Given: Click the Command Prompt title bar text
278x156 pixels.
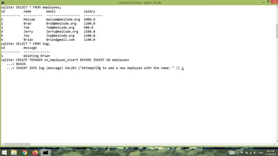Looking at the screenshot, I should pyautogui.click(x=140, y=3).
